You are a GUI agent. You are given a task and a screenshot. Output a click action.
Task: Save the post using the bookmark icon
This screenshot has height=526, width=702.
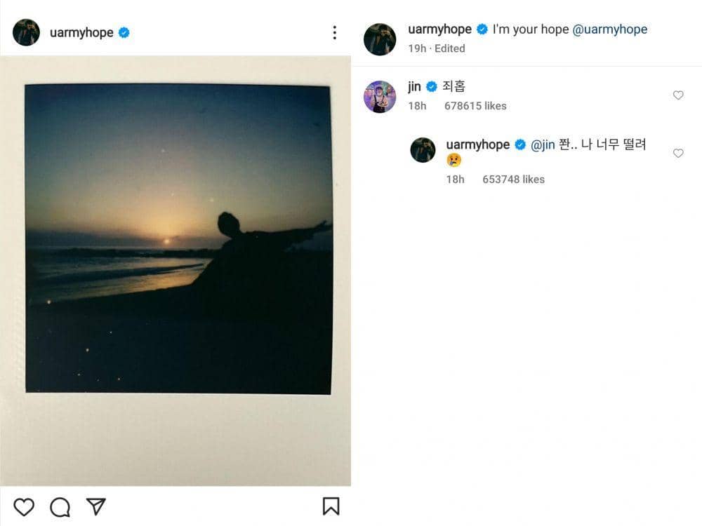point(330,506)
